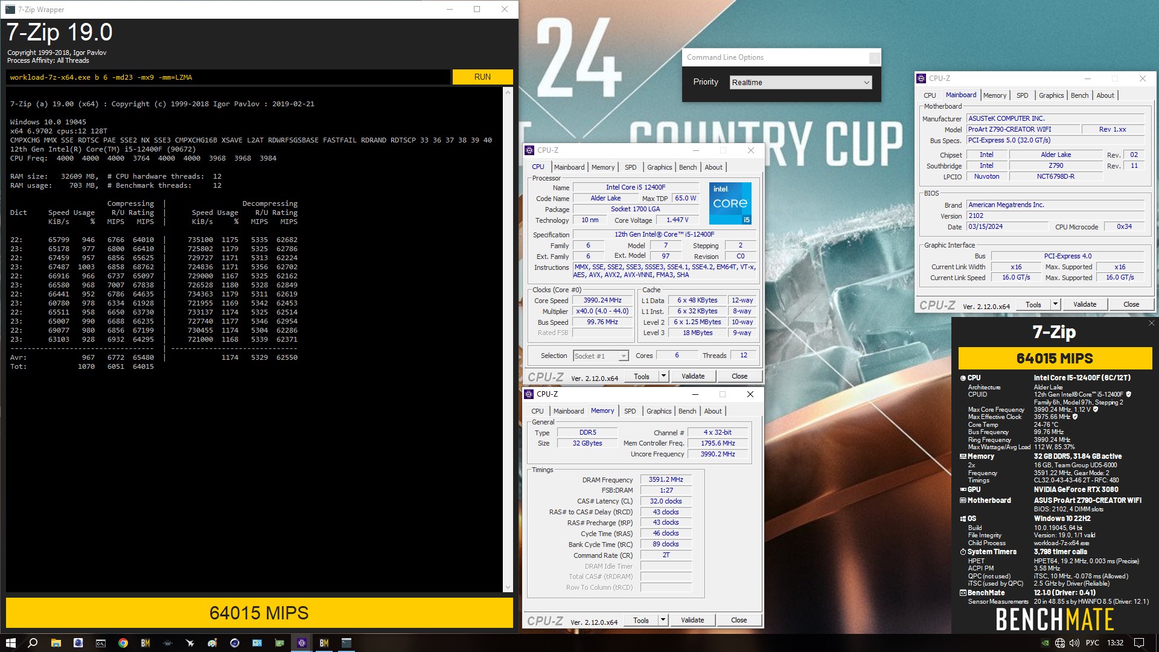Click ProArt Z790-CREATOR WIFI model field
The image size is (1159, 652).
pyautogui.click(x=1023, y=129)
